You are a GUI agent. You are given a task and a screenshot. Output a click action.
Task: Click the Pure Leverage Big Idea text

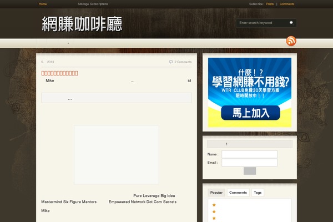154,196
